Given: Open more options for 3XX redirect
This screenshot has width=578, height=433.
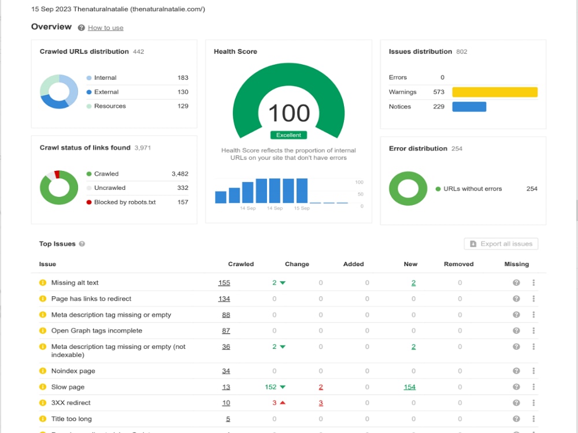Looking at the screenshot, I should click(x=533, y=403).
